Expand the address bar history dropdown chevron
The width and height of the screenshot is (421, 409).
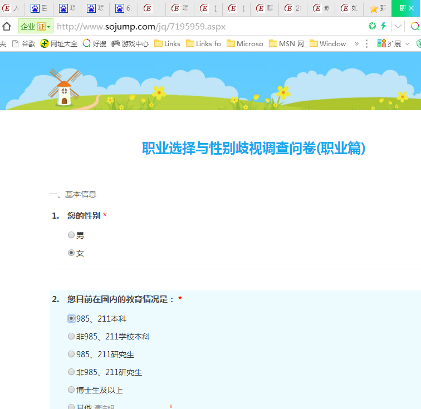398,26
